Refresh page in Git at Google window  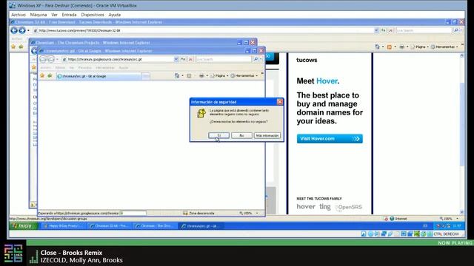coord(183,59)
